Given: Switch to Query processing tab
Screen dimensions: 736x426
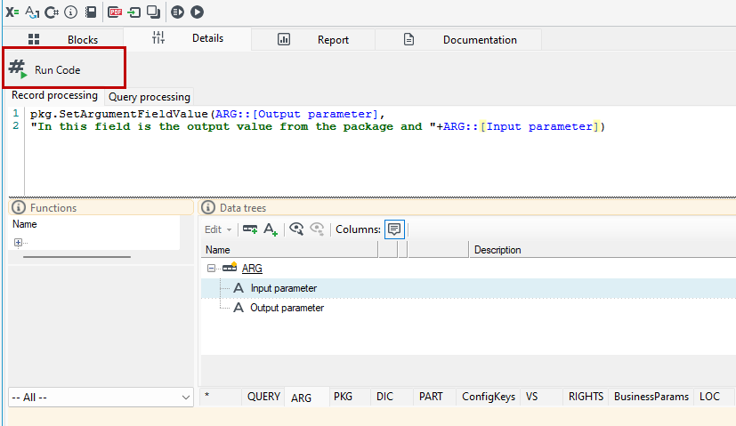Looking at the screenshot, I should click(x=150, y=97).
